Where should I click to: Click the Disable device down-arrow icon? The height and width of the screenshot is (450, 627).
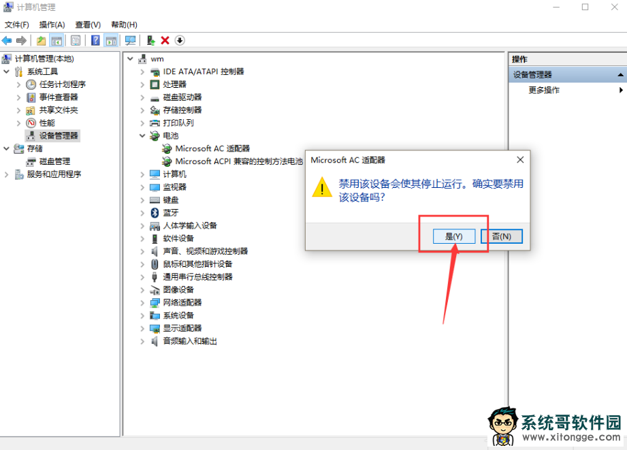pyautogui.click(x=179, y=39)
